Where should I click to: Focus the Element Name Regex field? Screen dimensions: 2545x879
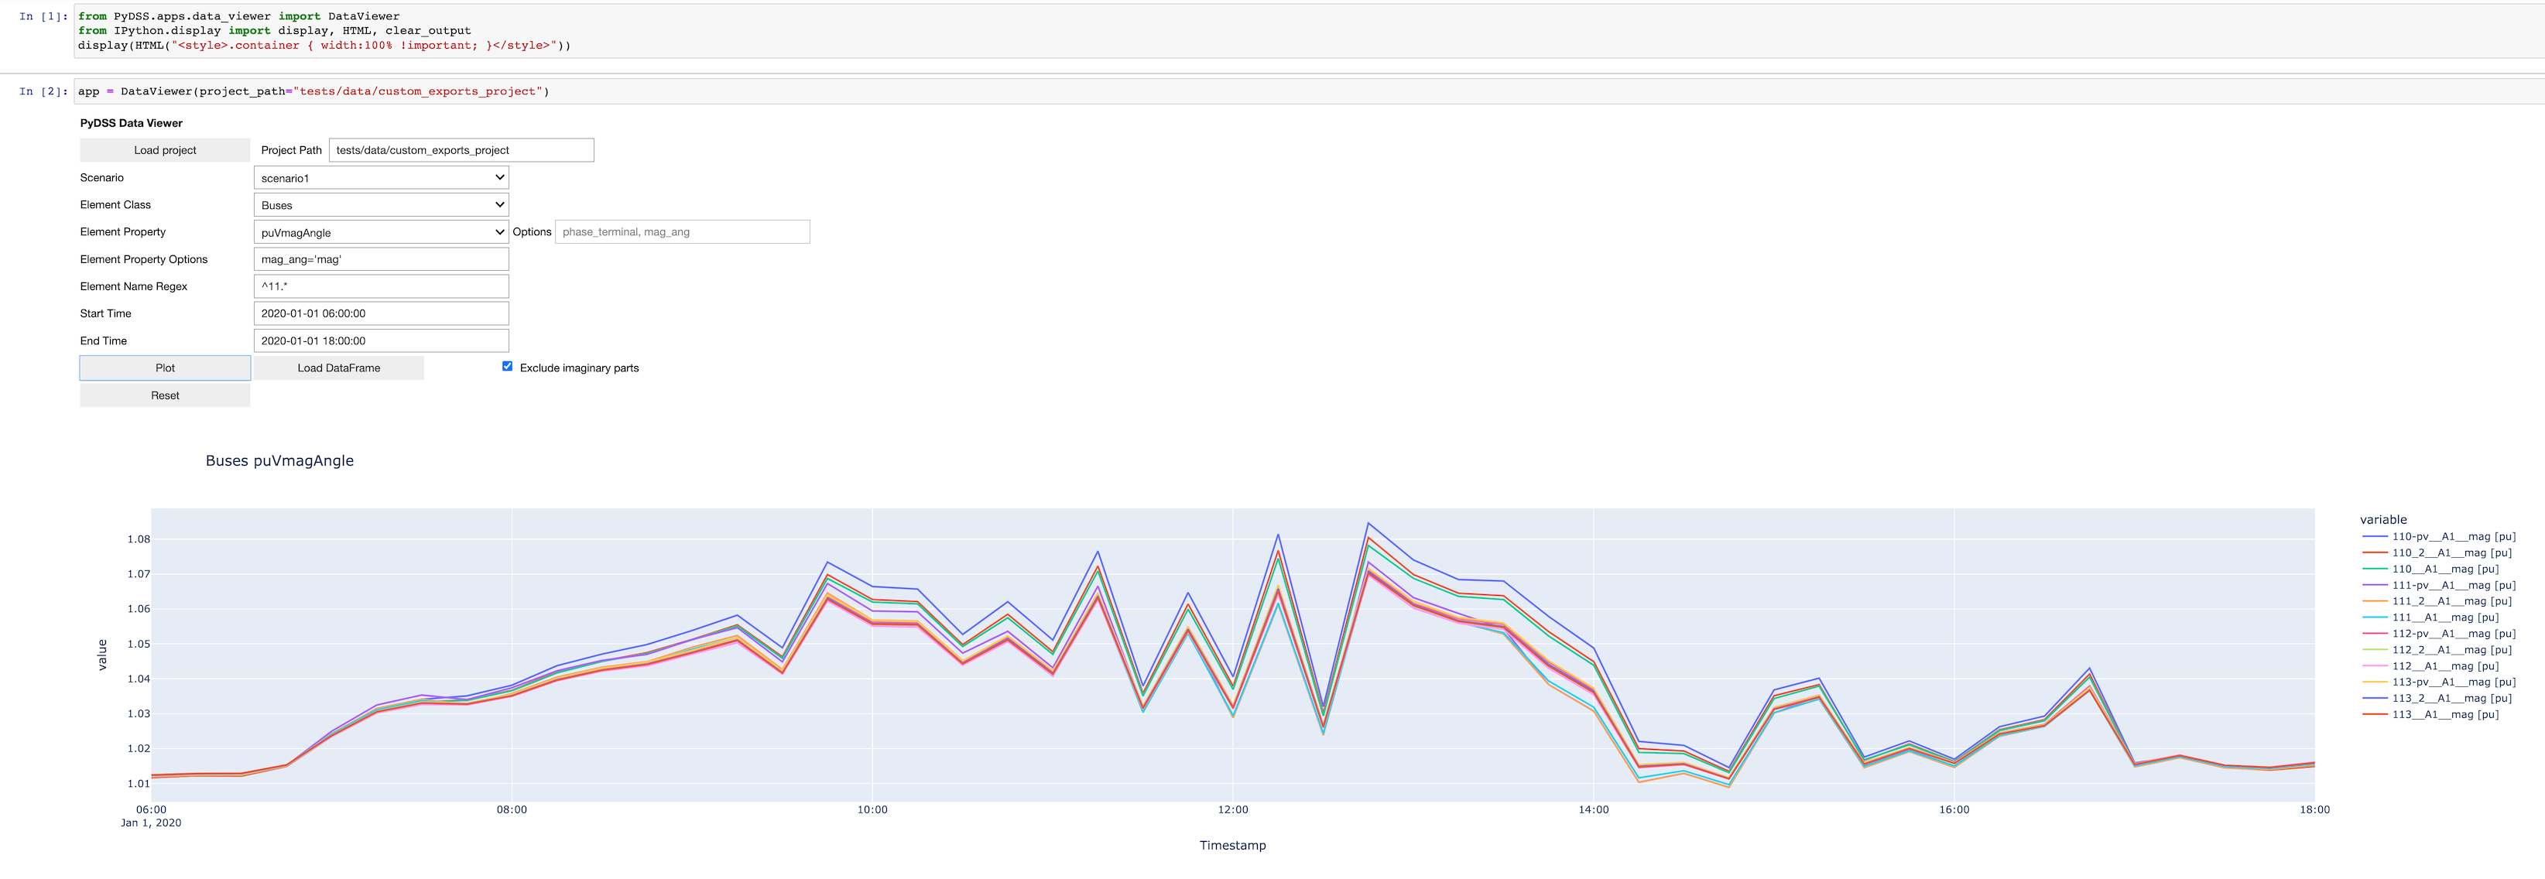point(382,286)
